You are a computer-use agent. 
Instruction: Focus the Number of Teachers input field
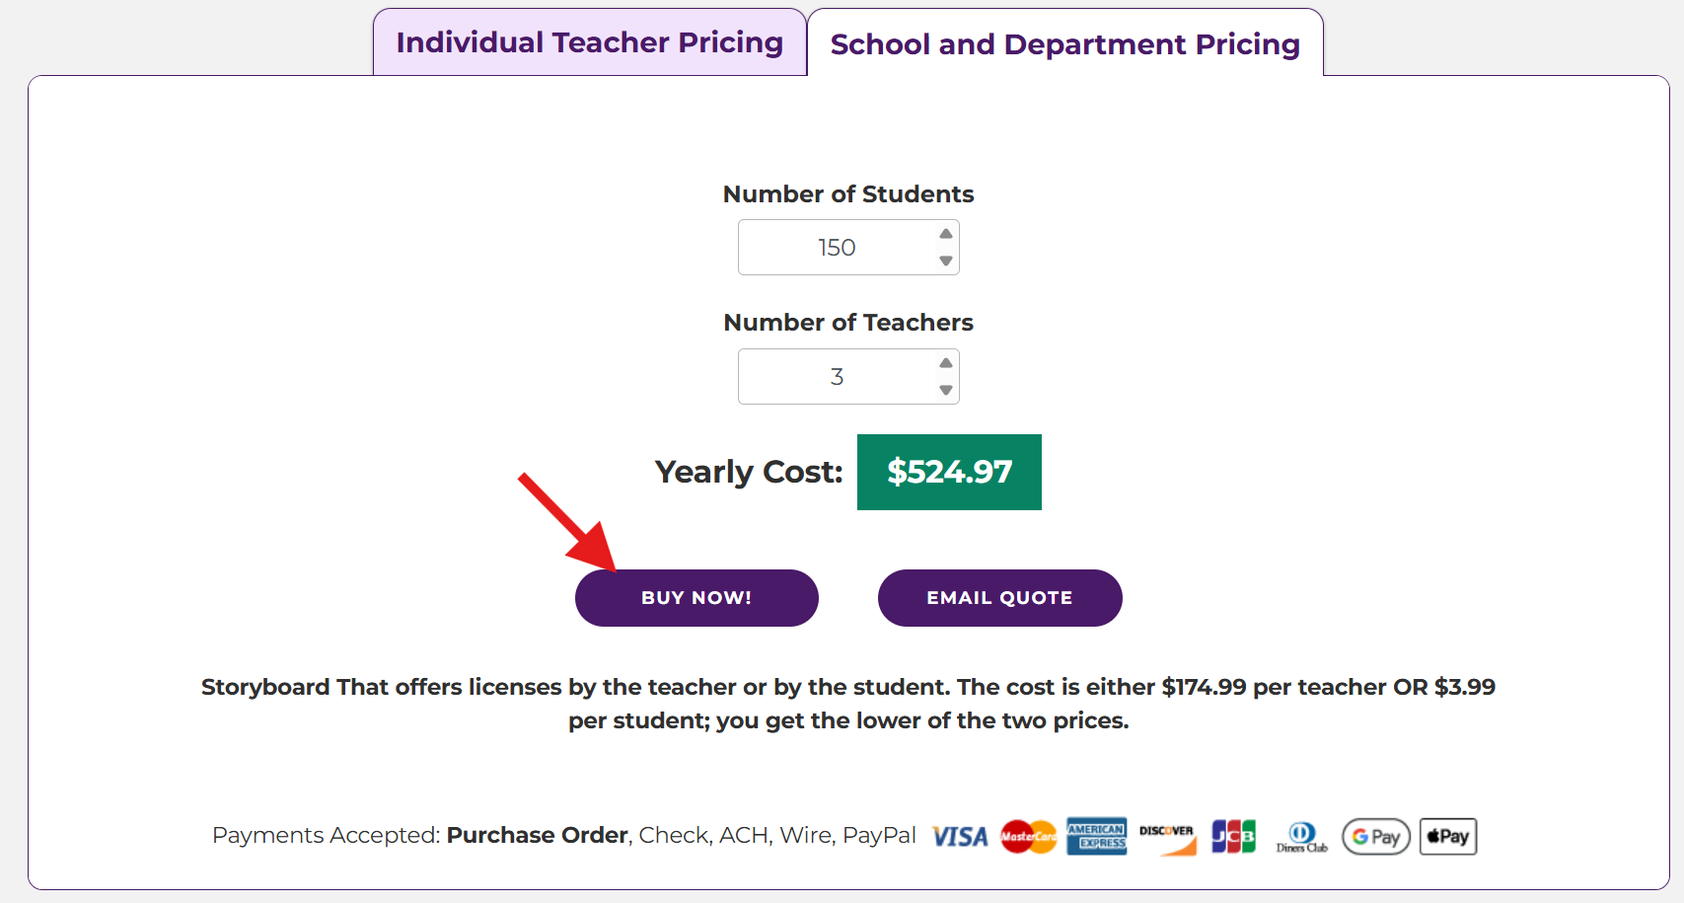[x=835, y=377]
